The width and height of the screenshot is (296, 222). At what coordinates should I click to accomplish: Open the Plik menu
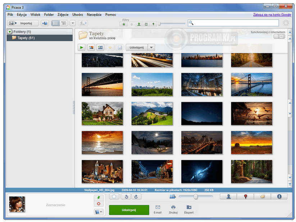point(10,14)
